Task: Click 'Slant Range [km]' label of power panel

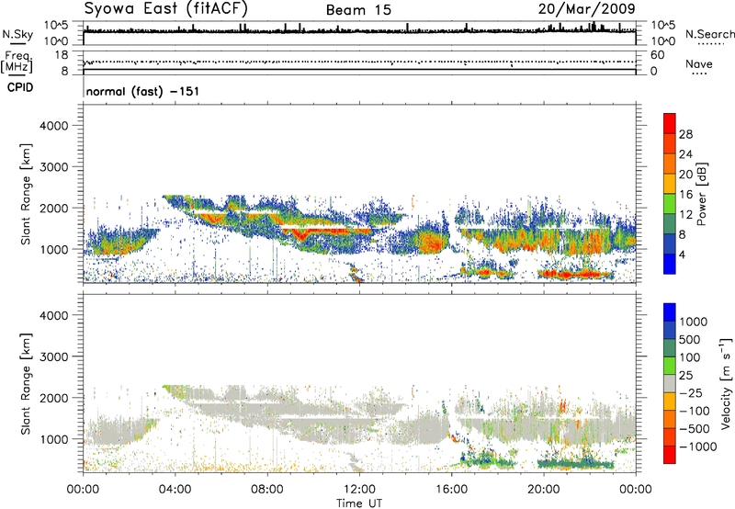Action: (x=26, y=194)
